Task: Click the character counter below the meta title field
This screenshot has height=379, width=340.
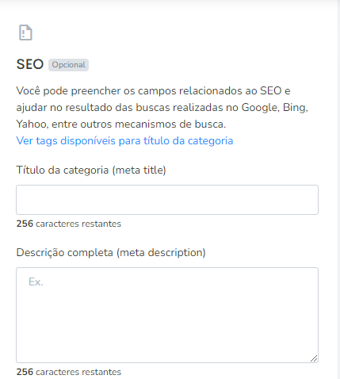Action: click(x=69, y=224)
